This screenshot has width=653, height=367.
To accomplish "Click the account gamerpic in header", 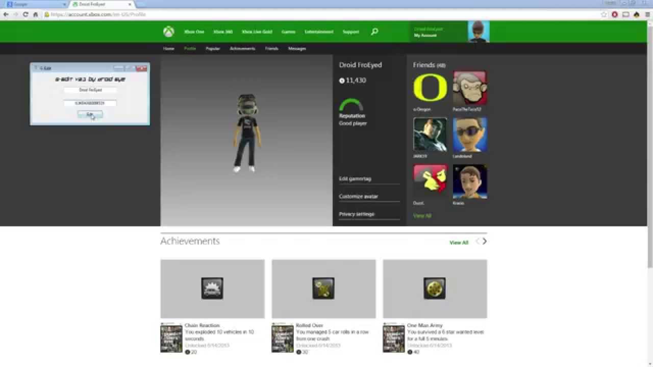I will (x=479, y=32).
